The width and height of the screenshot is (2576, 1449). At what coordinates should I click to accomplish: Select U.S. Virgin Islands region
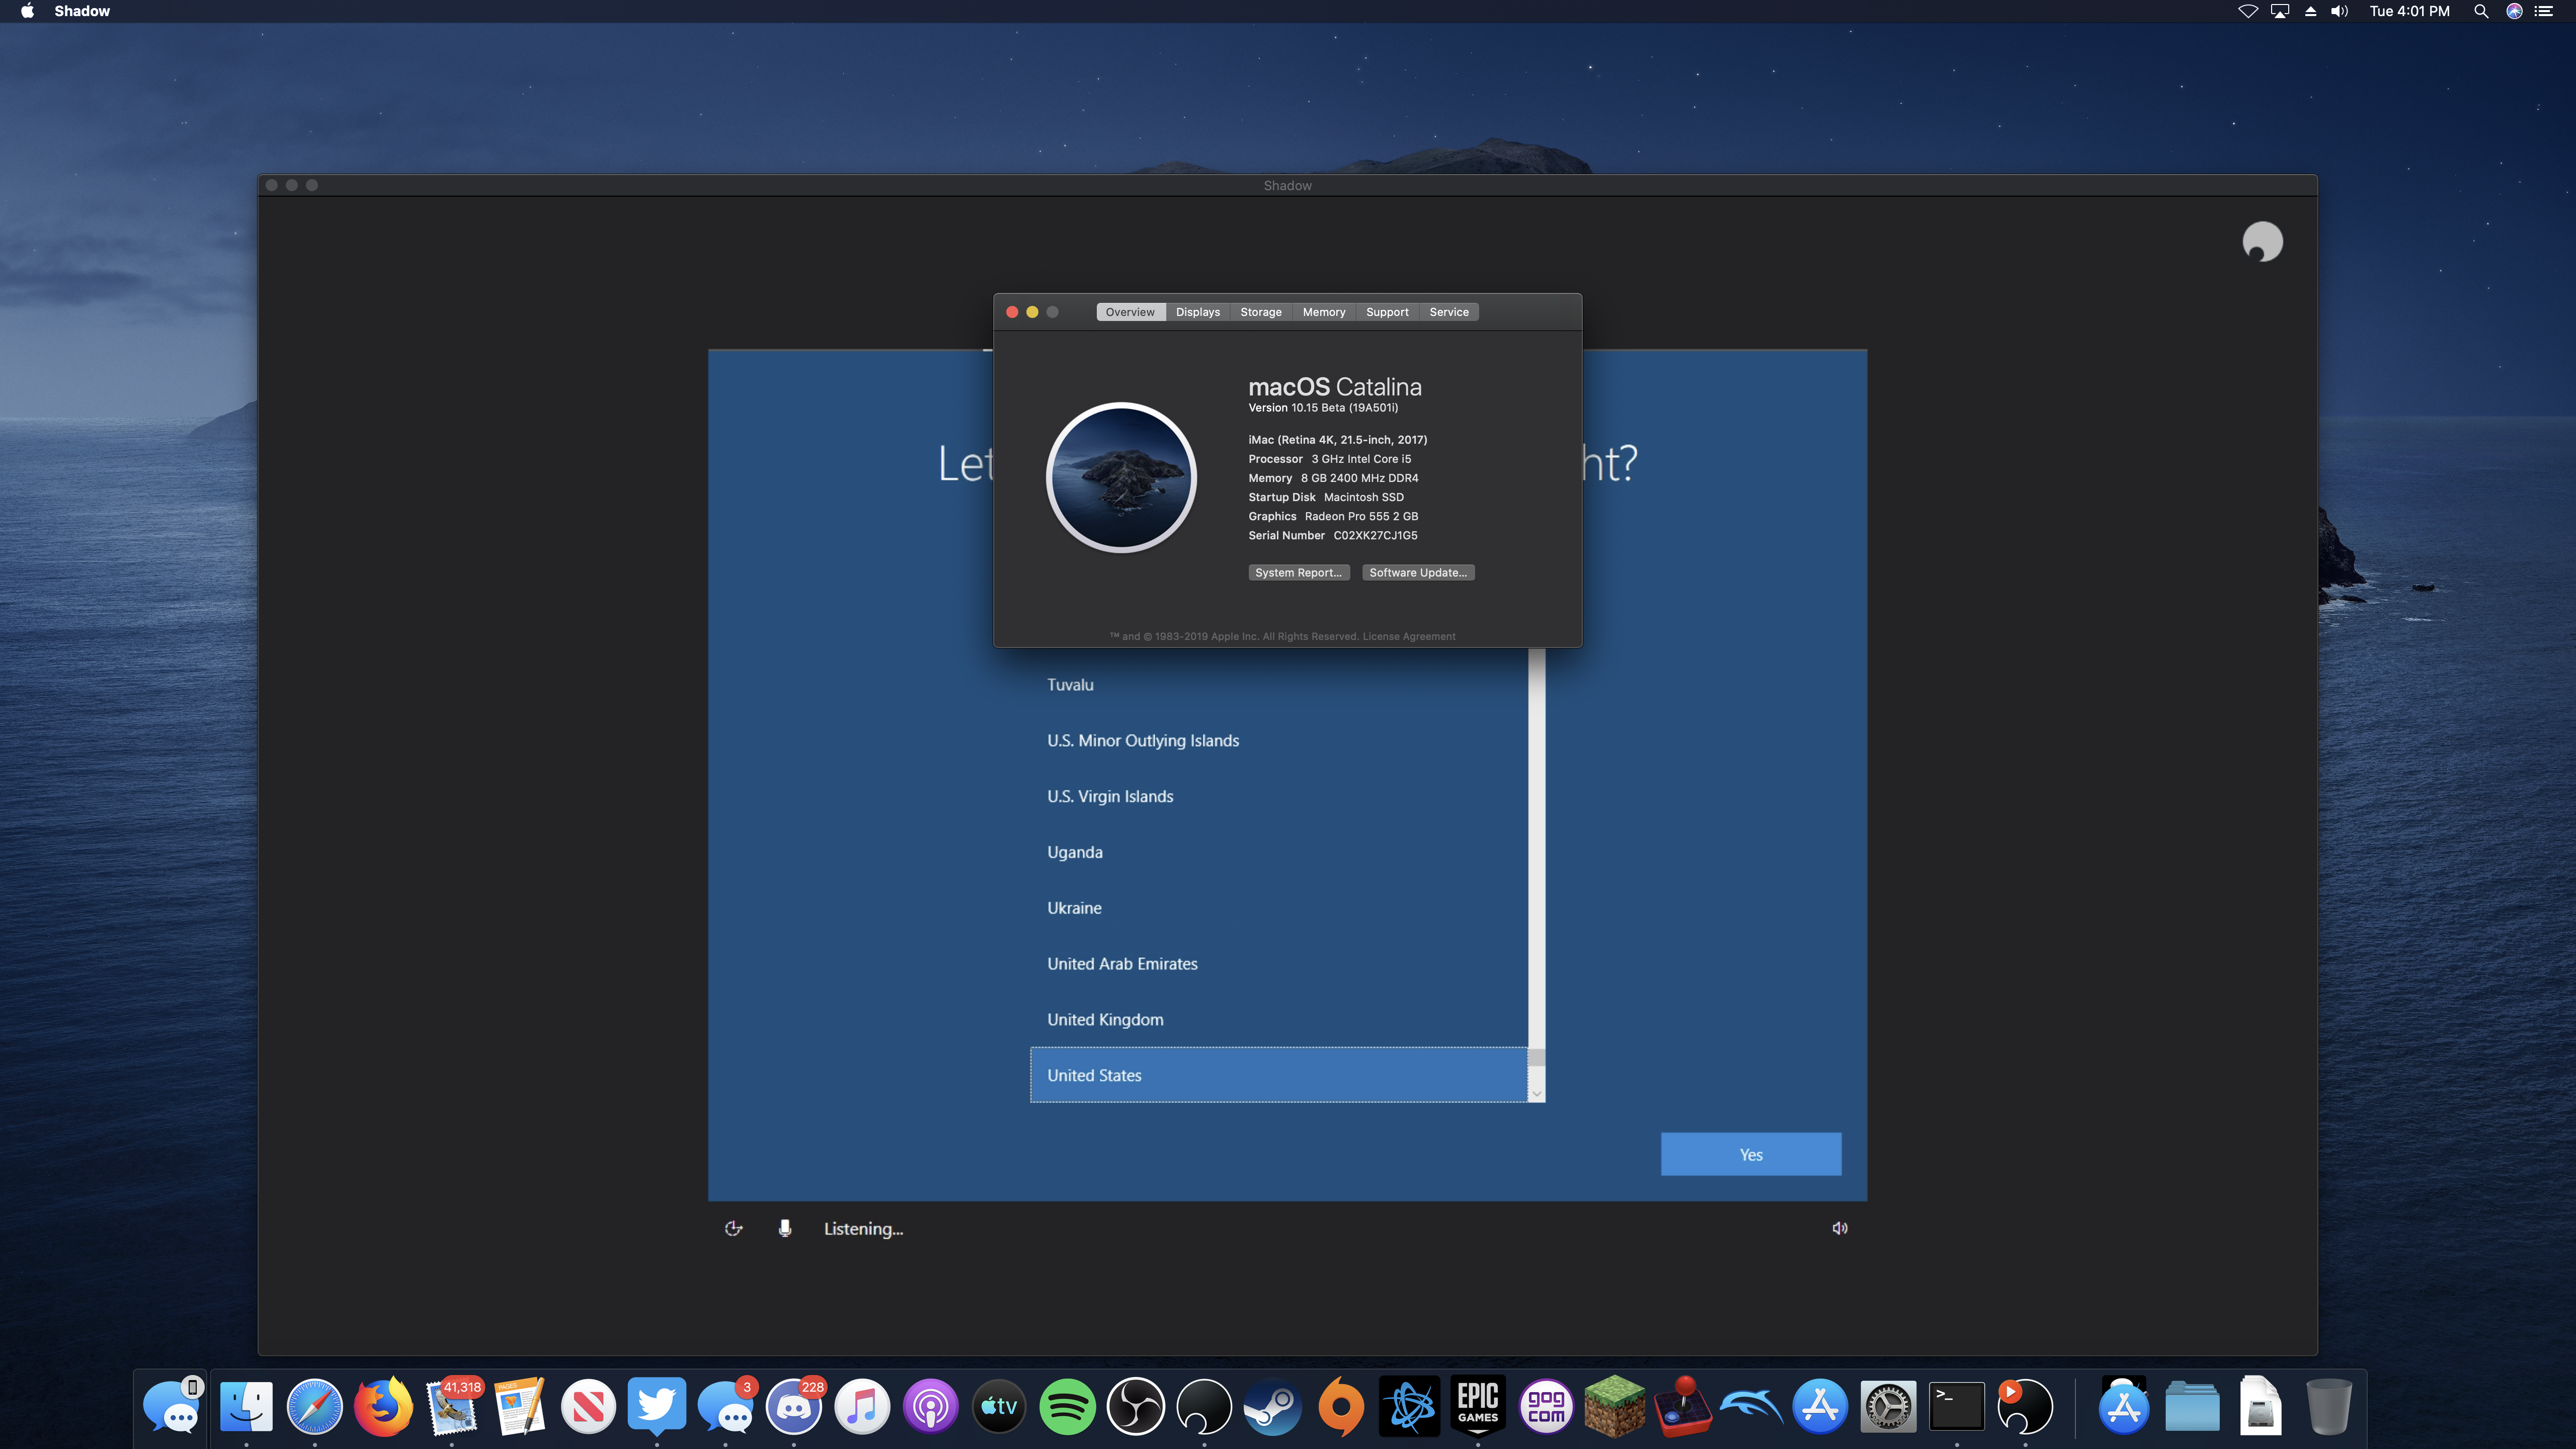click(1278, 796)
